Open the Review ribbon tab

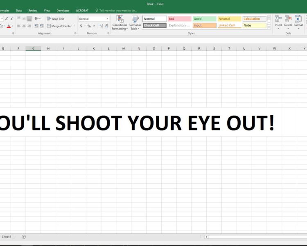point(33,11)
